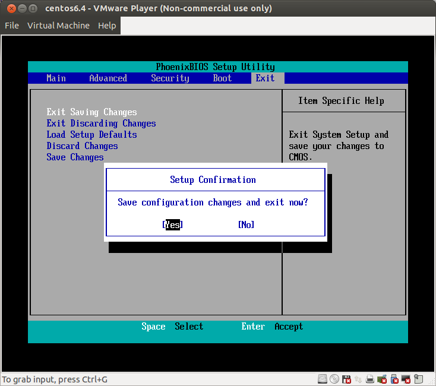Switch to the Security BIOS tab
Viewport: 436px width, 386px height.
(170, 78)
